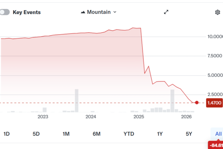This screenshot has width=223, height=149.
Task: Switch to 1M time range
Action: point(66,134)
